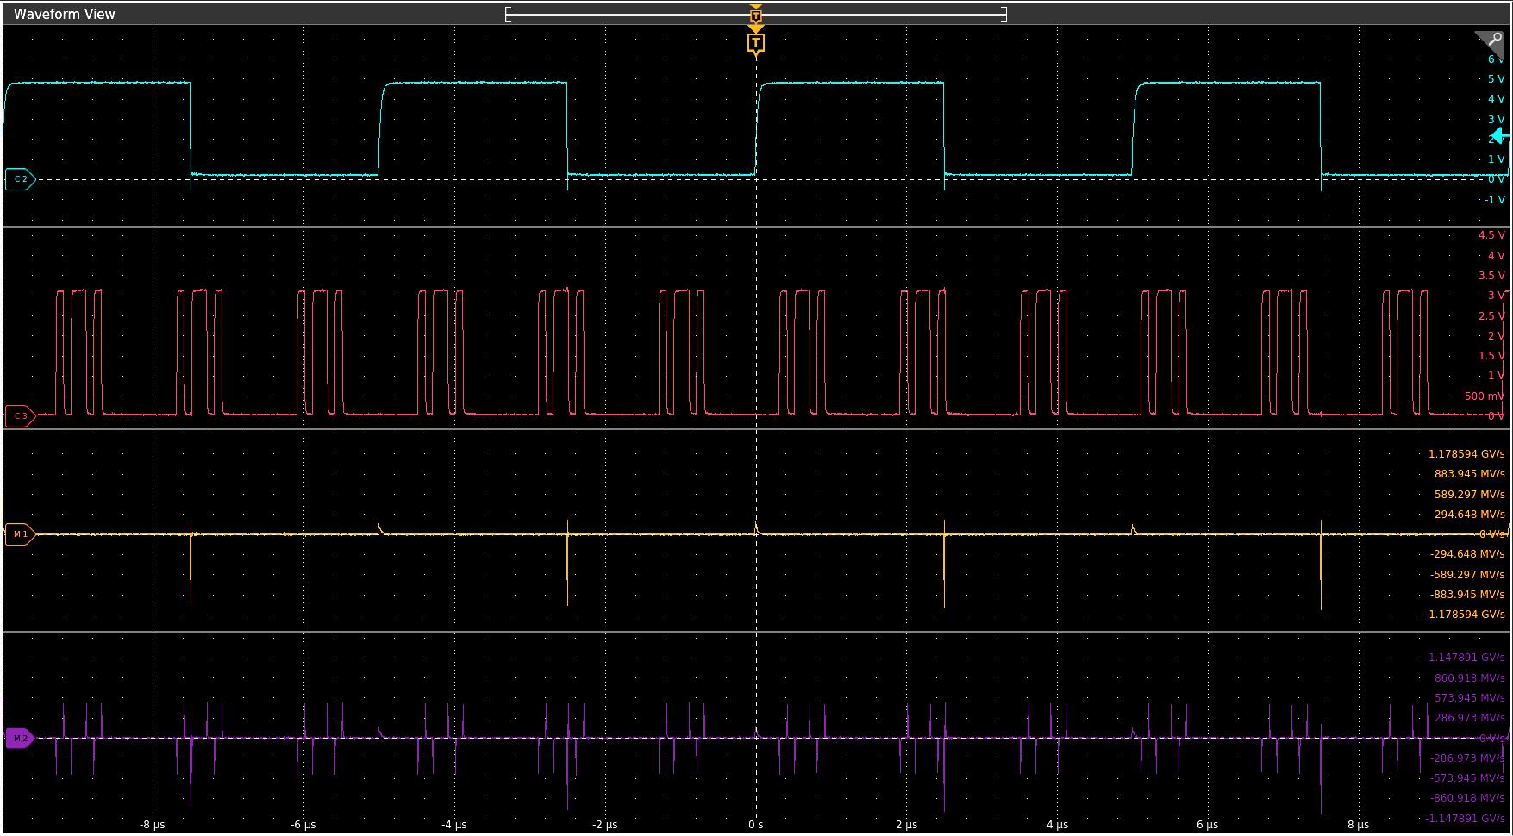The width and height of the screenshot is (1513, 836).
Task: Click the 8 µs time axis label
Action: tap(1358, 825)
